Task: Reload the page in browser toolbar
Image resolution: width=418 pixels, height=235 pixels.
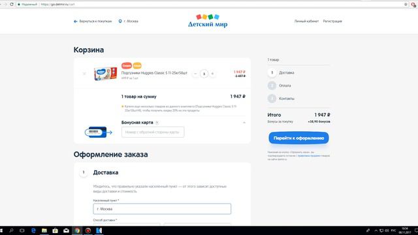Action: (12, 5)
